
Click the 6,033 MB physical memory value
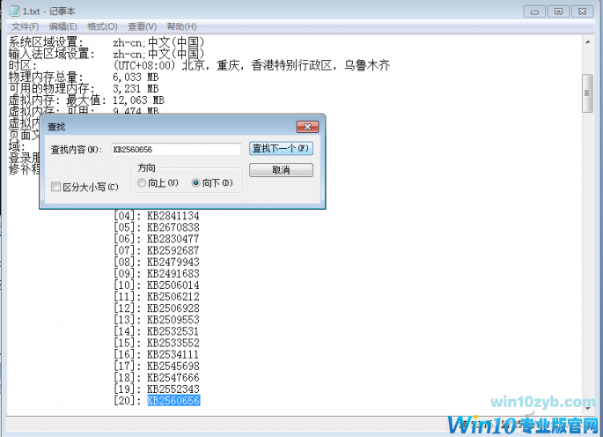(136, 77)
